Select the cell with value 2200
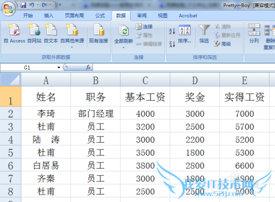275x202 pixels. point(195,139)
